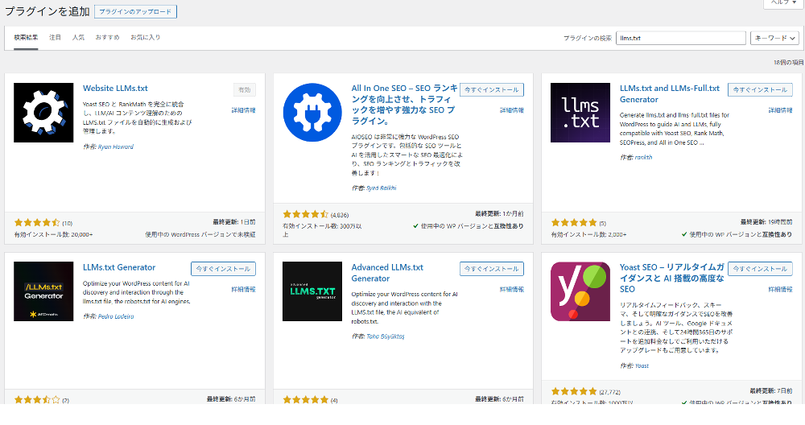Click the text 最終更新: 1か月前
The width and height of the screenshot is (805, 425).
pyautogui.click(x=500, y=213)
